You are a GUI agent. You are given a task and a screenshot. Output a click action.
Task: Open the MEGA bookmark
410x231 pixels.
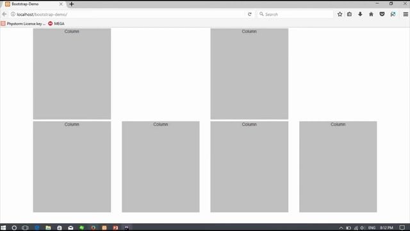point(56,24)
